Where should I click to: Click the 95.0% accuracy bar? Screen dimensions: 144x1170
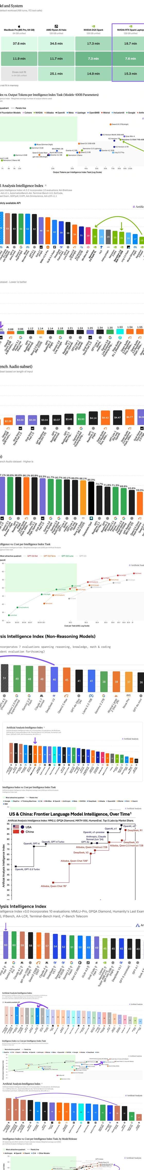(91, 498)
